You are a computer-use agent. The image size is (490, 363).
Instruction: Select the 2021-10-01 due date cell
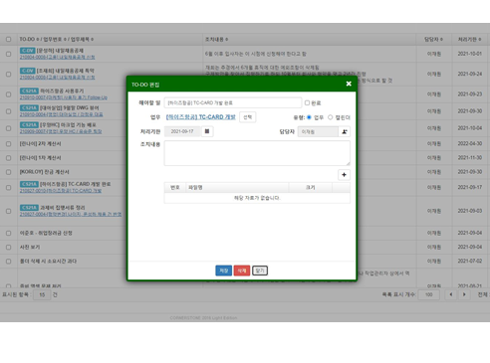tap(470, 54)
